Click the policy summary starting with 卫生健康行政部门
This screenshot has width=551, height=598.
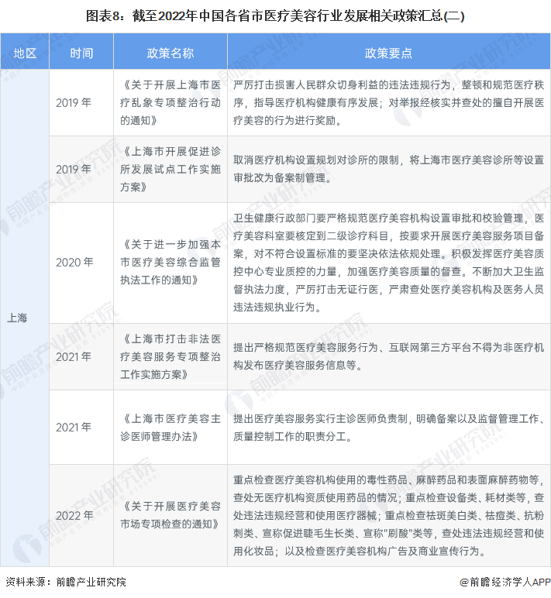[388, 263]
